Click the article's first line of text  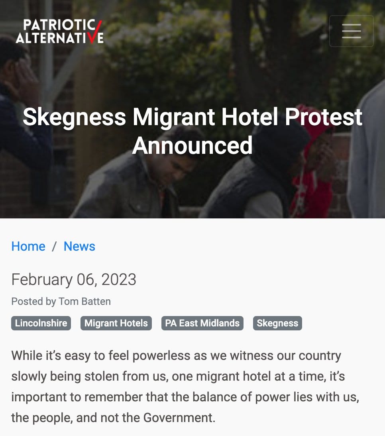(176, 355)
